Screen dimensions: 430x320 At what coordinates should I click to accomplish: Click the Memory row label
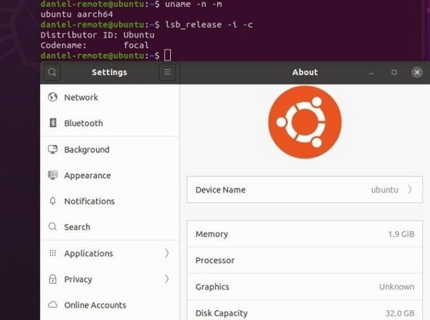click(212, 234)
